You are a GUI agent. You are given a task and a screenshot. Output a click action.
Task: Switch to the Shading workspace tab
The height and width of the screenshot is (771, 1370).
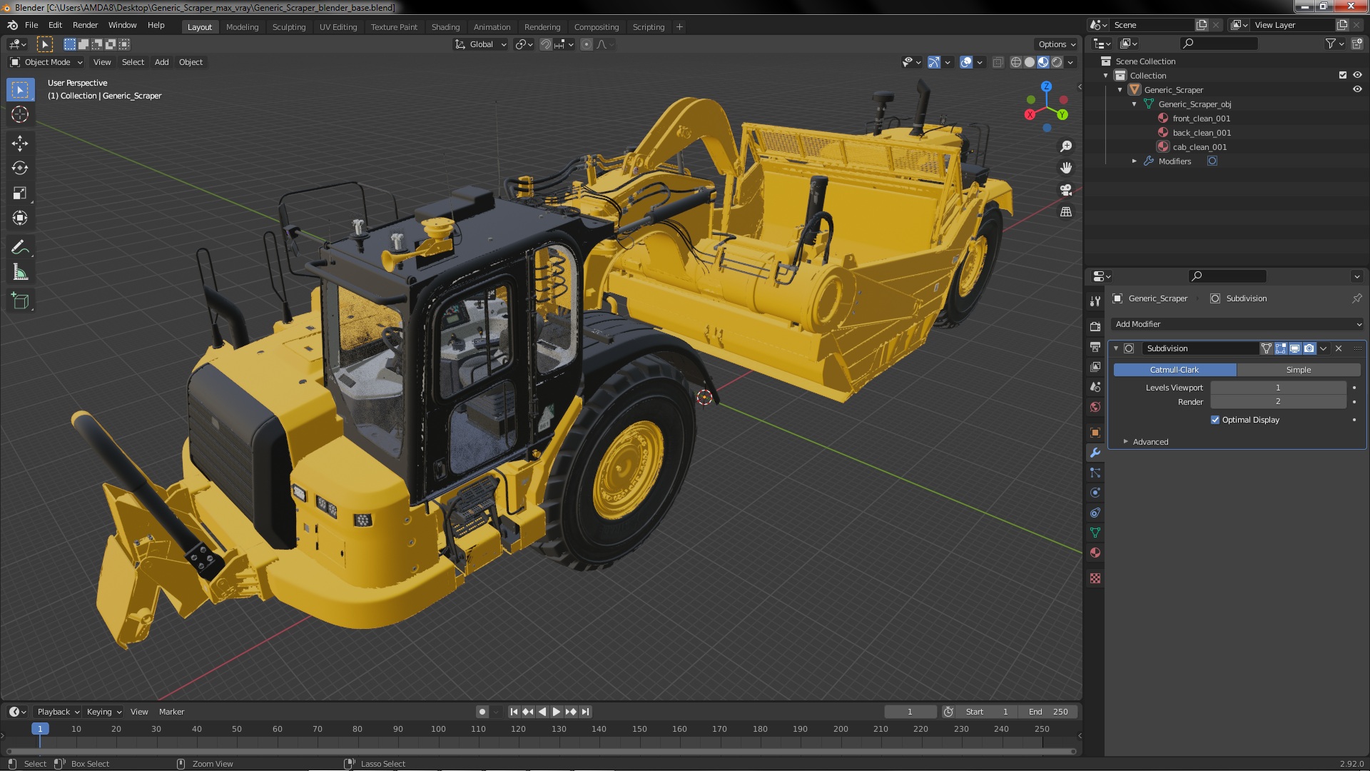click(x=445, y=27)
